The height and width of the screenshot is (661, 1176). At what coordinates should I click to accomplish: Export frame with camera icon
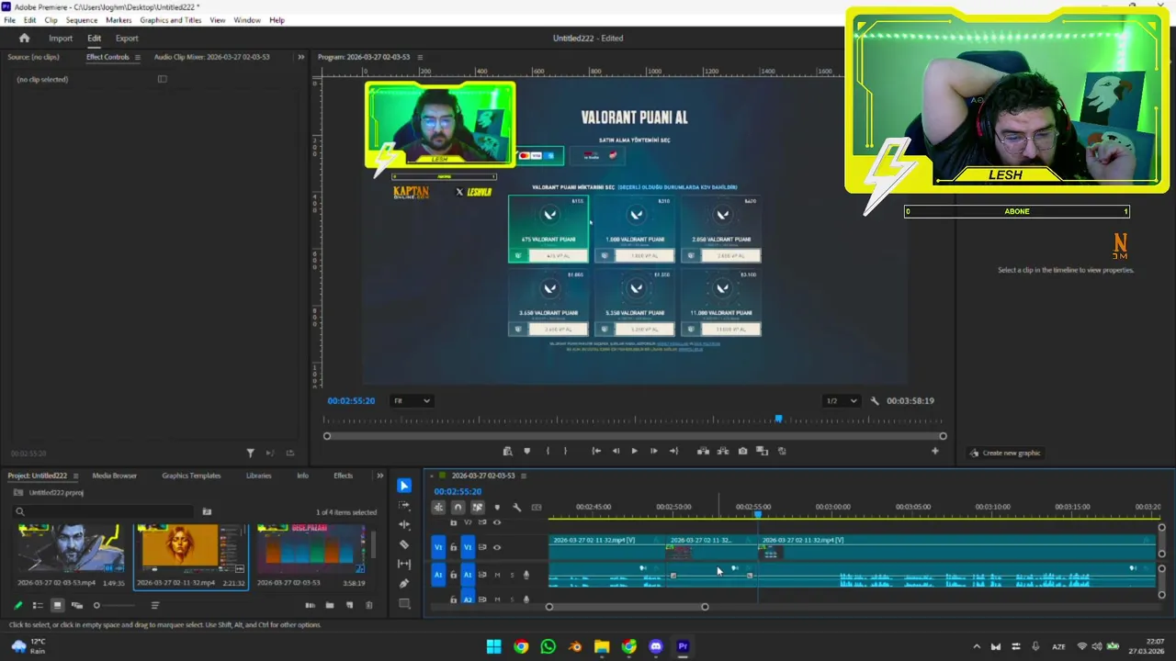click(x=742, y=451)
